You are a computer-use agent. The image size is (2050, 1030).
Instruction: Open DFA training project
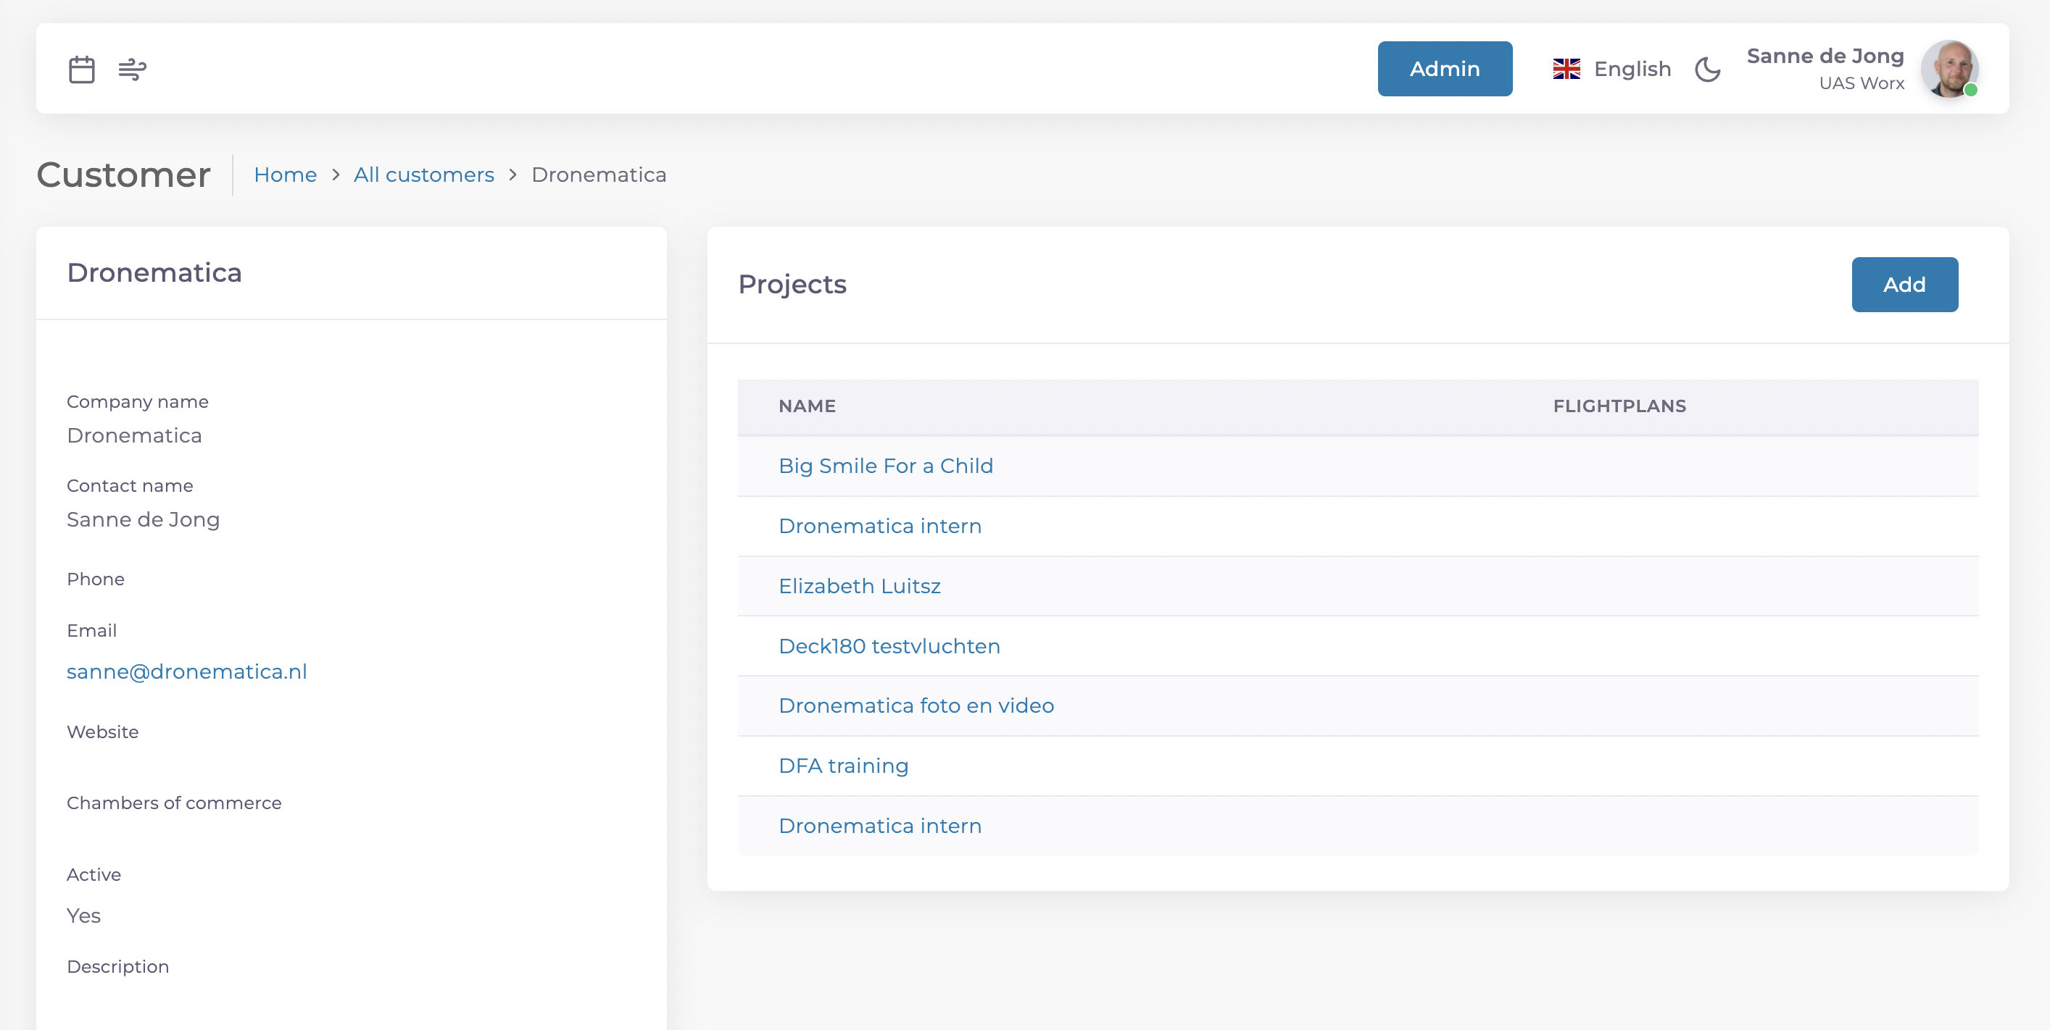(843, 766)
